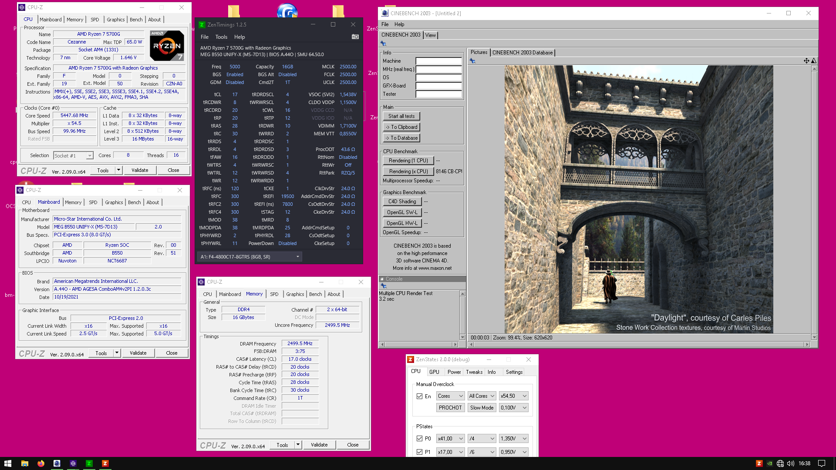
Task: Switch to CPU-Z via its taskbar icon
Action: click(73, 463)
